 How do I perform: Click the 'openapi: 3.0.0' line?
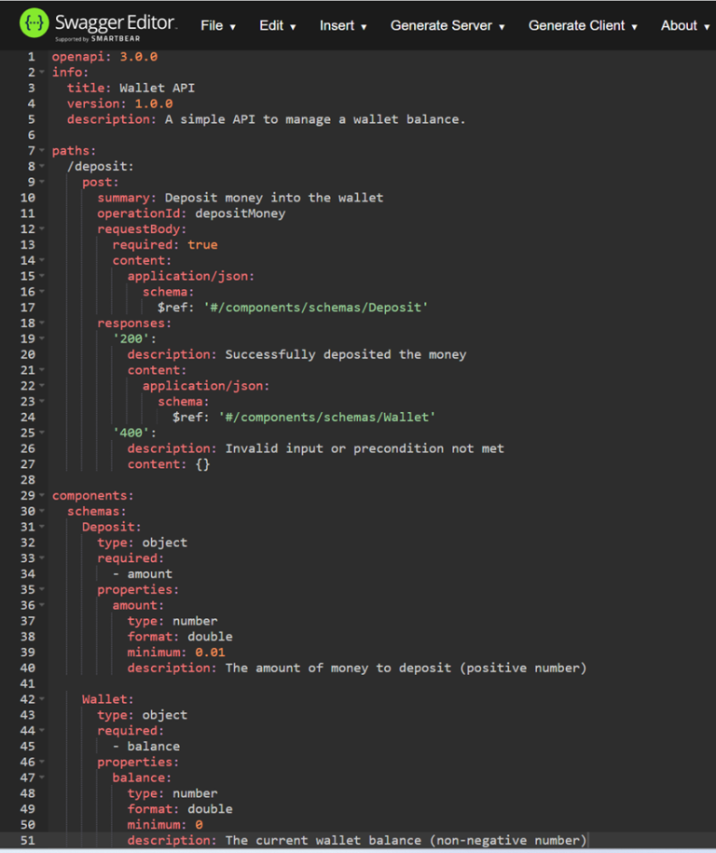click(x=104, y=57)
